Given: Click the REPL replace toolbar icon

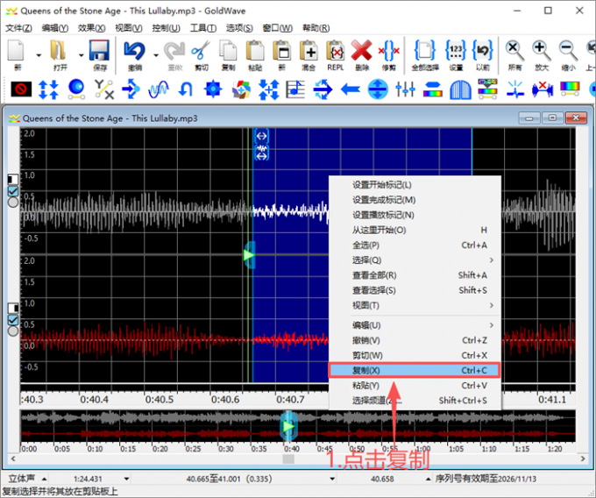Looking at the screenshot, I should click(335, 51).
